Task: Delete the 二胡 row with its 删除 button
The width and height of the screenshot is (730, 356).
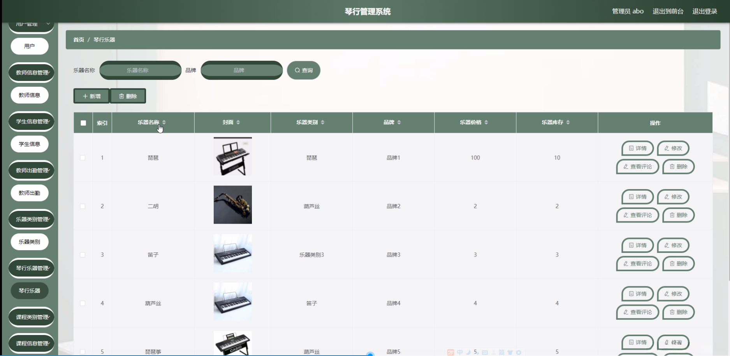Action: click(x=679, y=215)
